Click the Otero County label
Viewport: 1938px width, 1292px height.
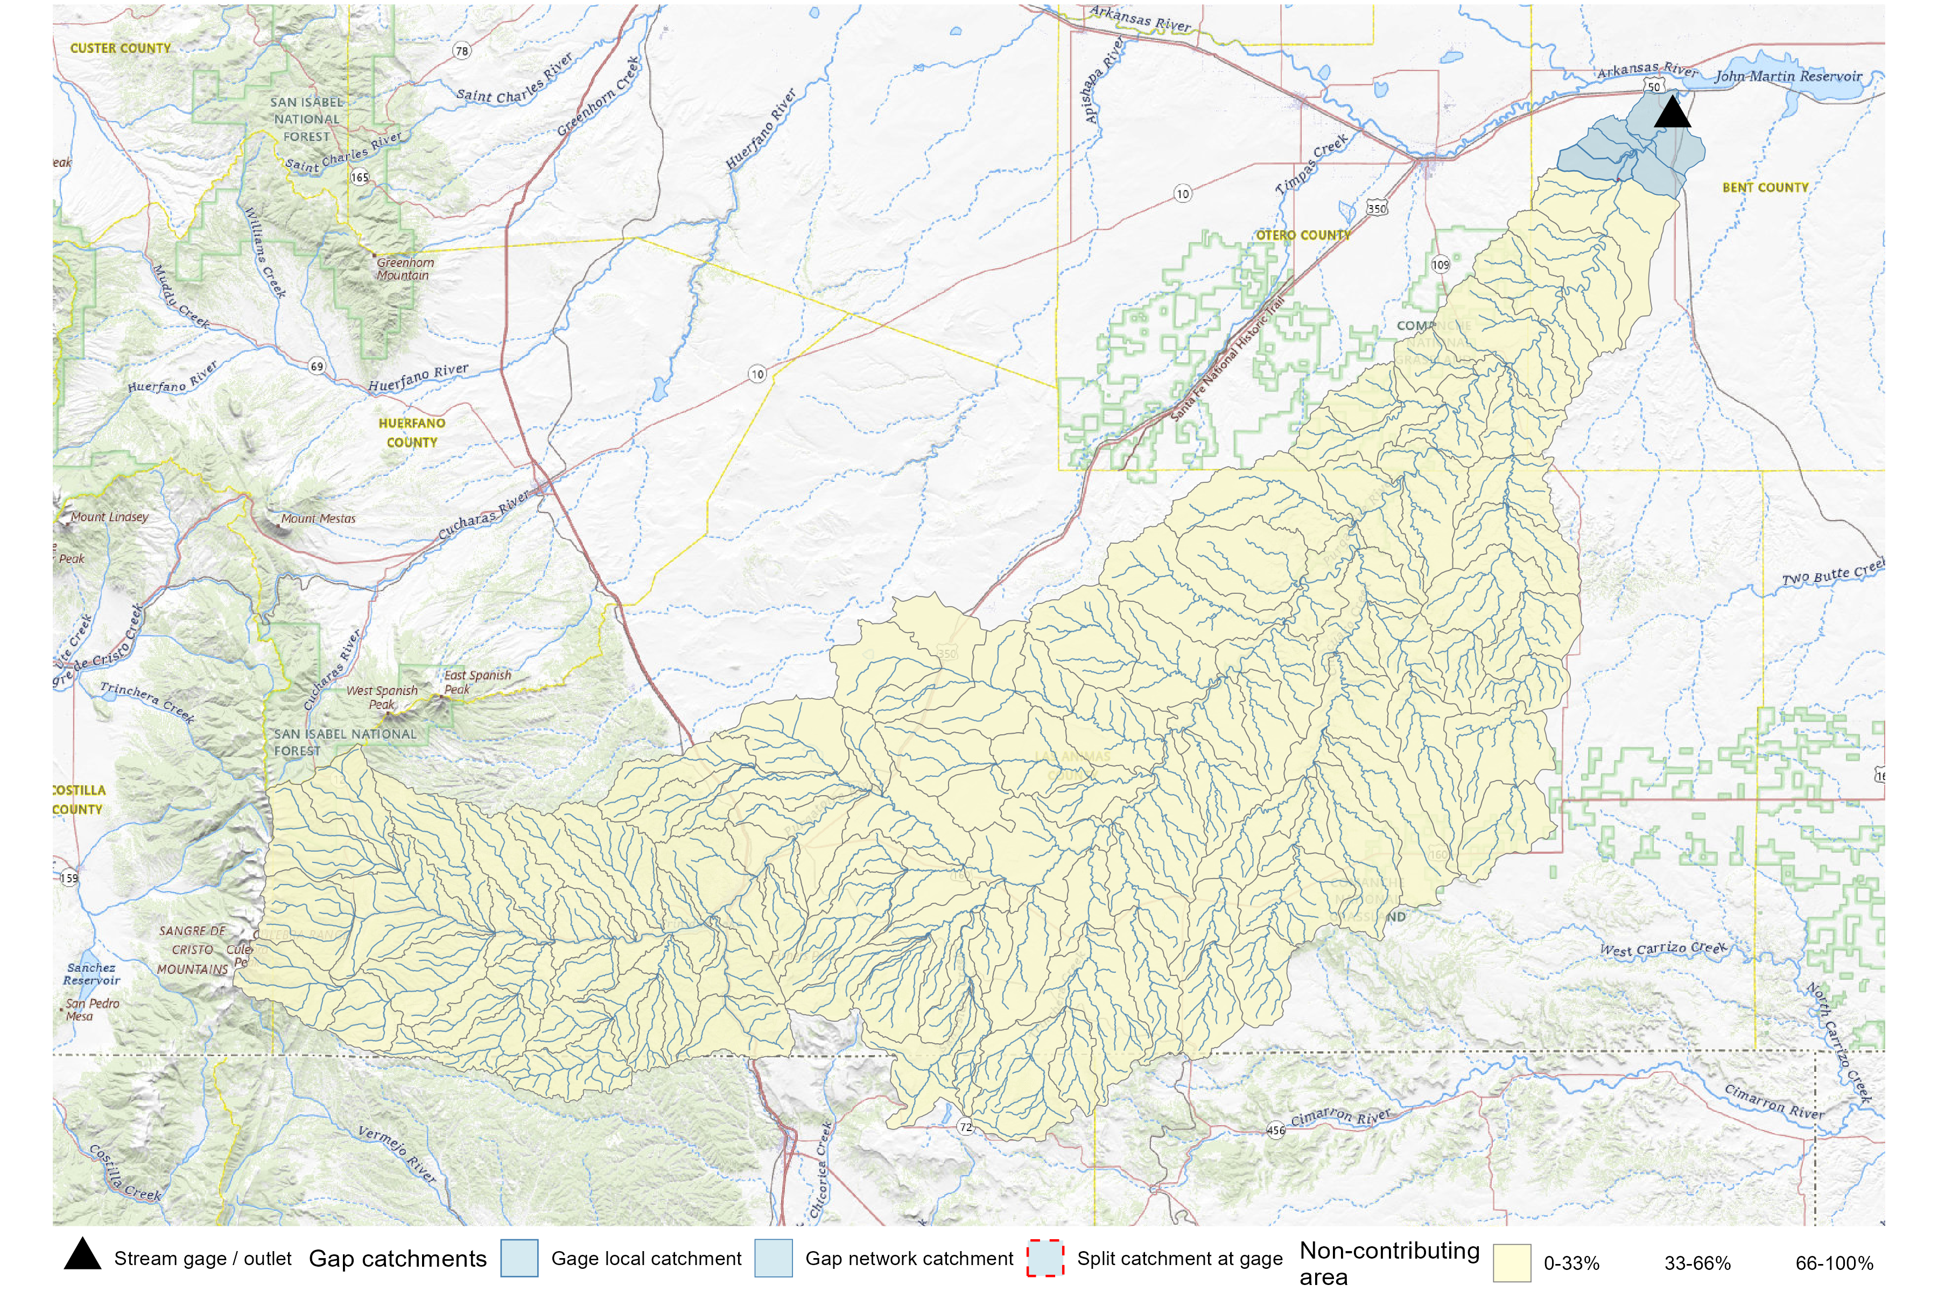pyautogui.click(x=1303, y=236)
